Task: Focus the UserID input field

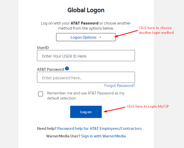Action: pos(86,56)
